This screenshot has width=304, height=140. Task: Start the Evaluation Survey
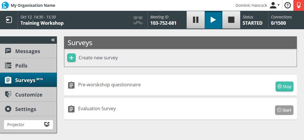point(284,110)
